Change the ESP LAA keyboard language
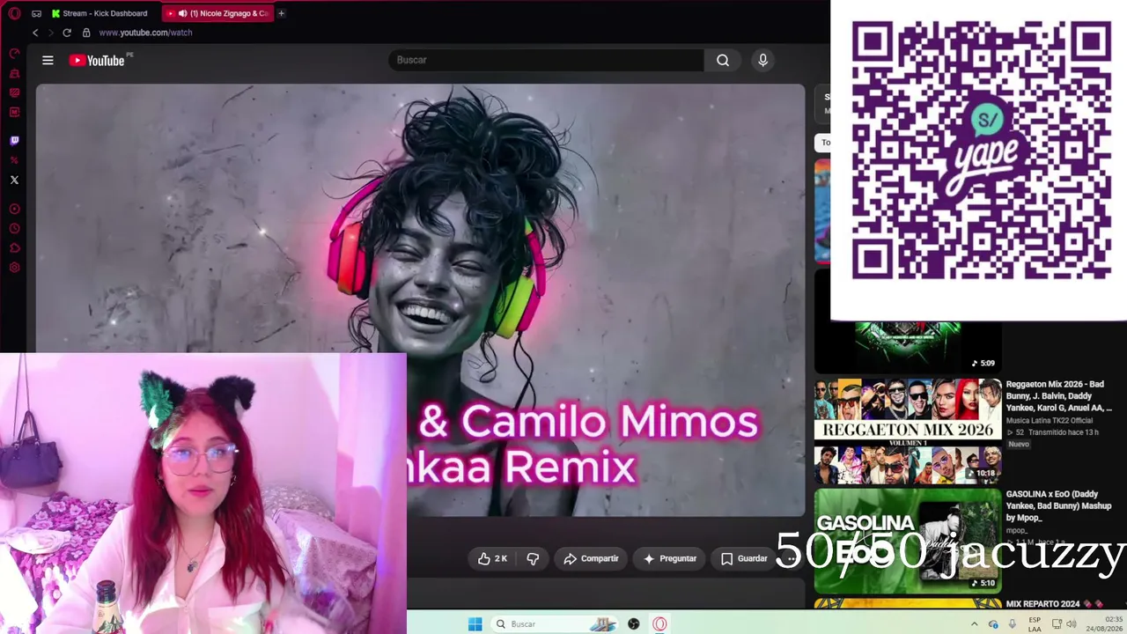This screenshot has width=1127, height=634. (1035, 624)
